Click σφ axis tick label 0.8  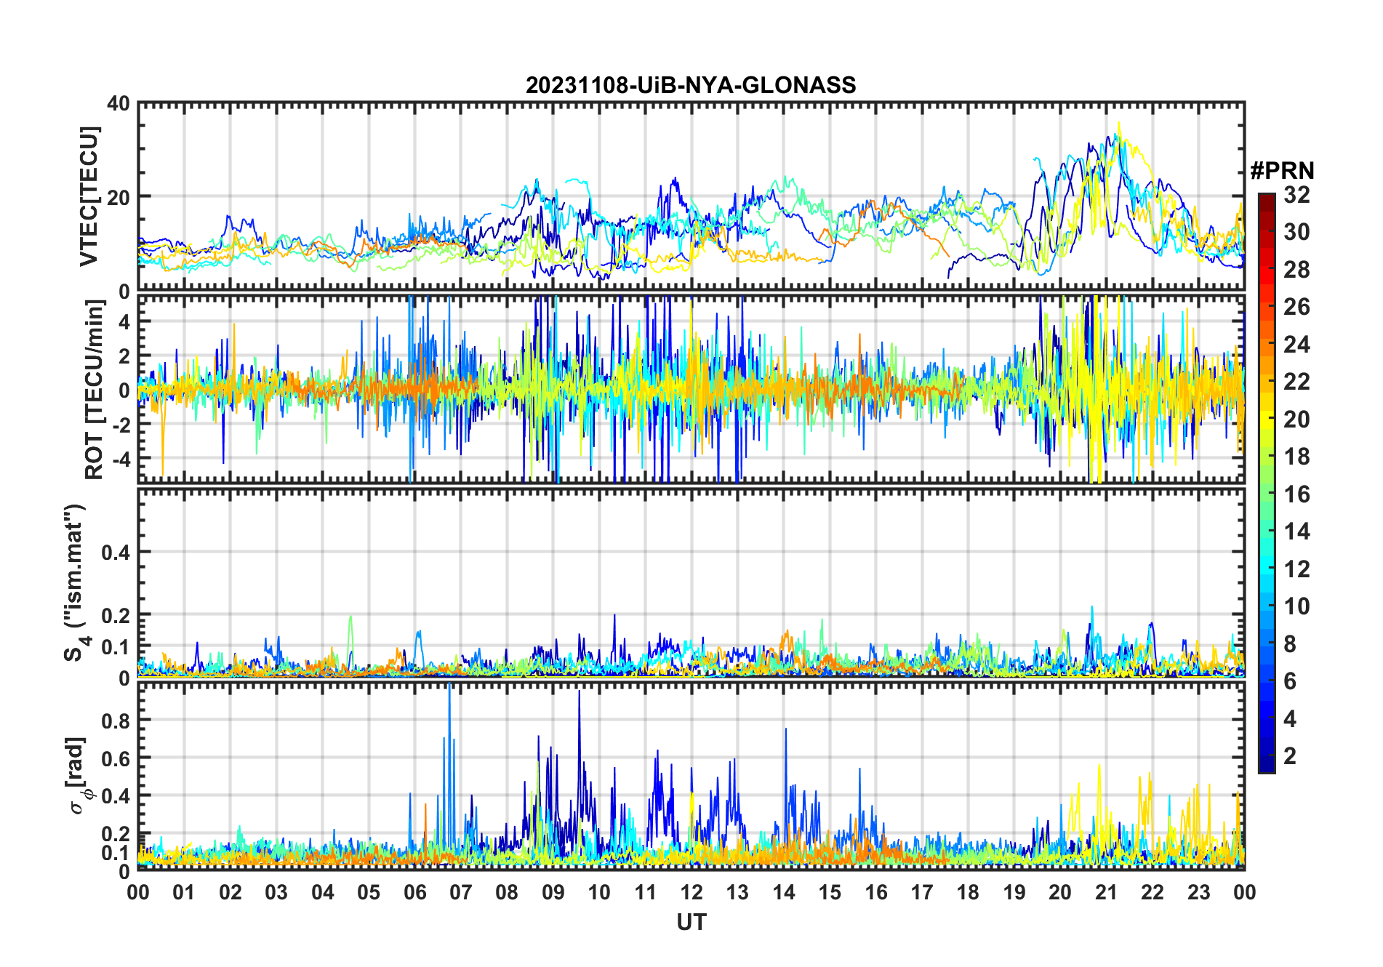click(116, 721)
